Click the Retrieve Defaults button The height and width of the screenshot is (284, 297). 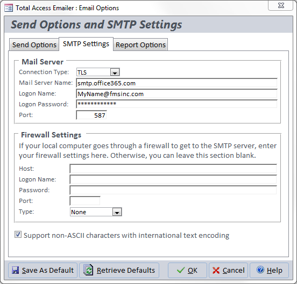(x=119, y=270)
